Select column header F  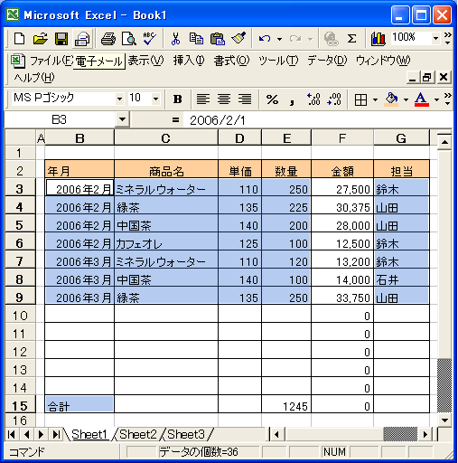click(x=342, y=138)
